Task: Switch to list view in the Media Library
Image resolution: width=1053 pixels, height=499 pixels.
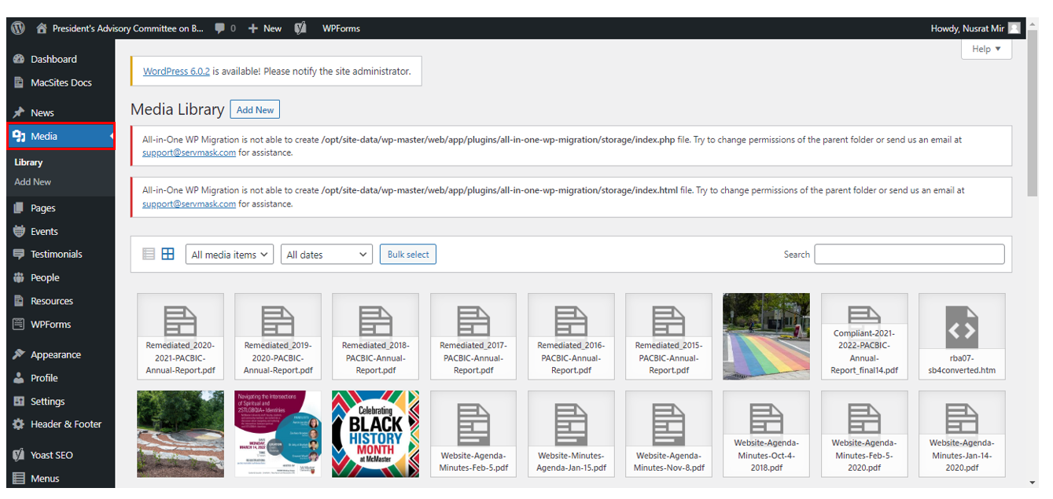Action: 149,253
